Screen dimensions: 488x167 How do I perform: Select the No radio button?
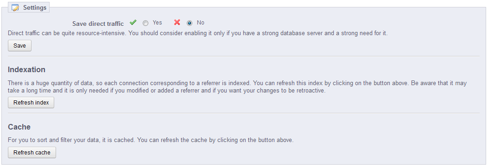click(x=190, y=23)
